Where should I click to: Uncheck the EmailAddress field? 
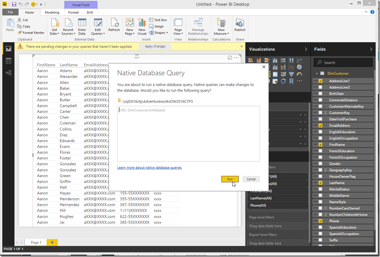coord(320,125)
